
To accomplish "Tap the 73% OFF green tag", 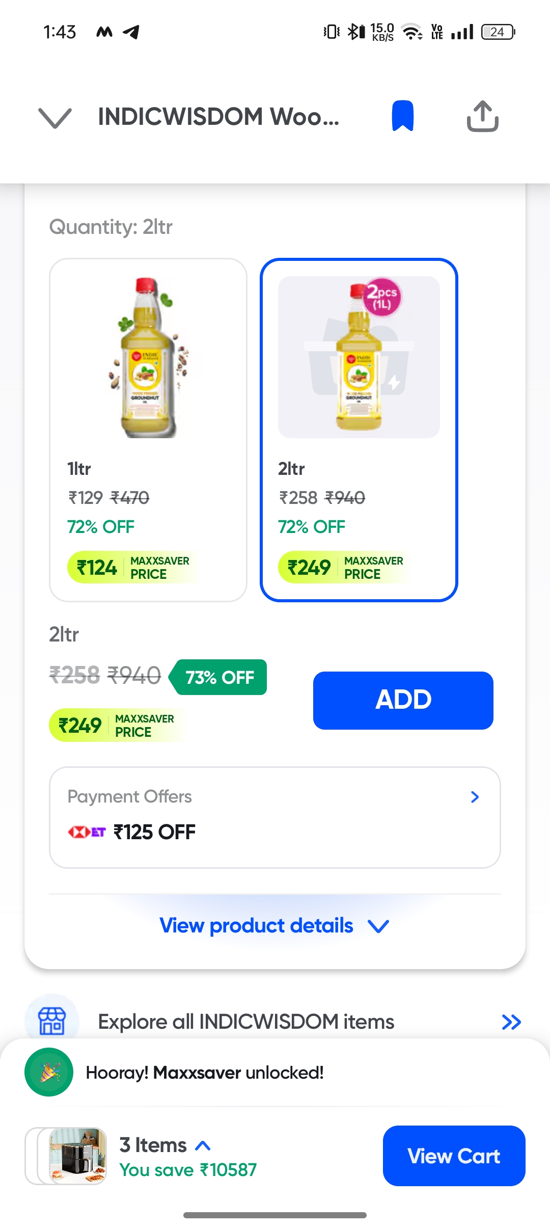I will click(x=219, y=677).
